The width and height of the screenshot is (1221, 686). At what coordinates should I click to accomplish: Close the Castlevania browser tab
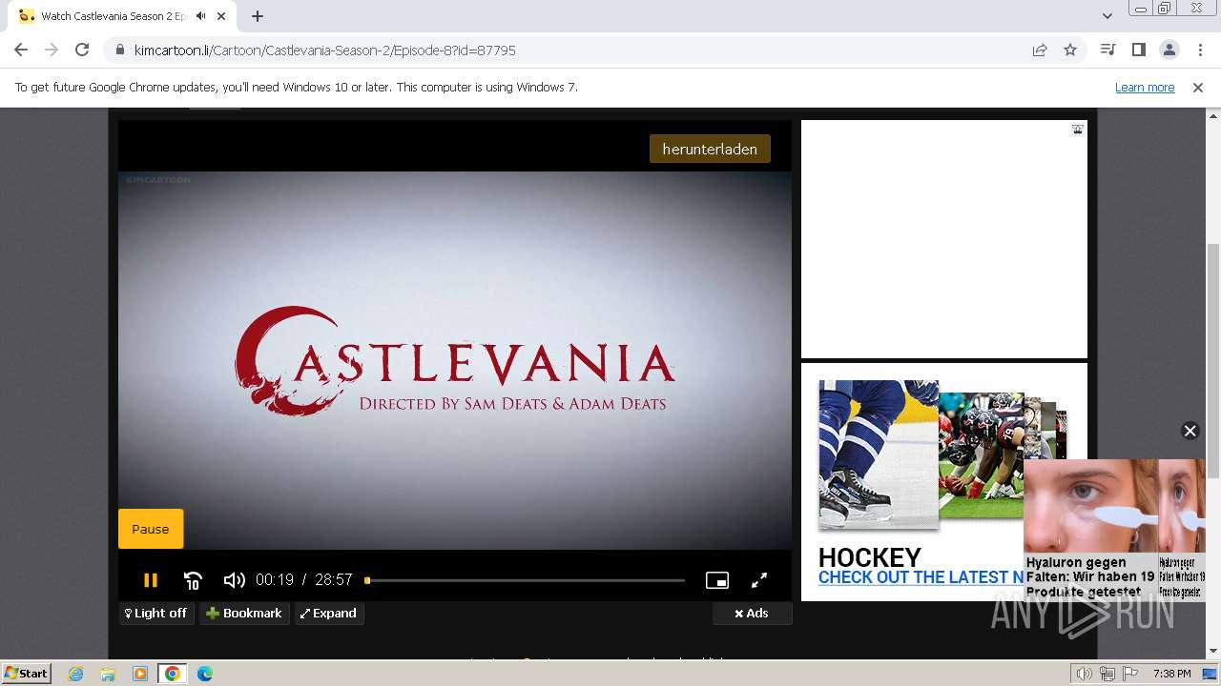point(222,16)
